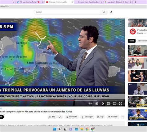Create a clip with the Clip button
The width and height of the screenshot is (147, 132).
(x=100, y=117)
